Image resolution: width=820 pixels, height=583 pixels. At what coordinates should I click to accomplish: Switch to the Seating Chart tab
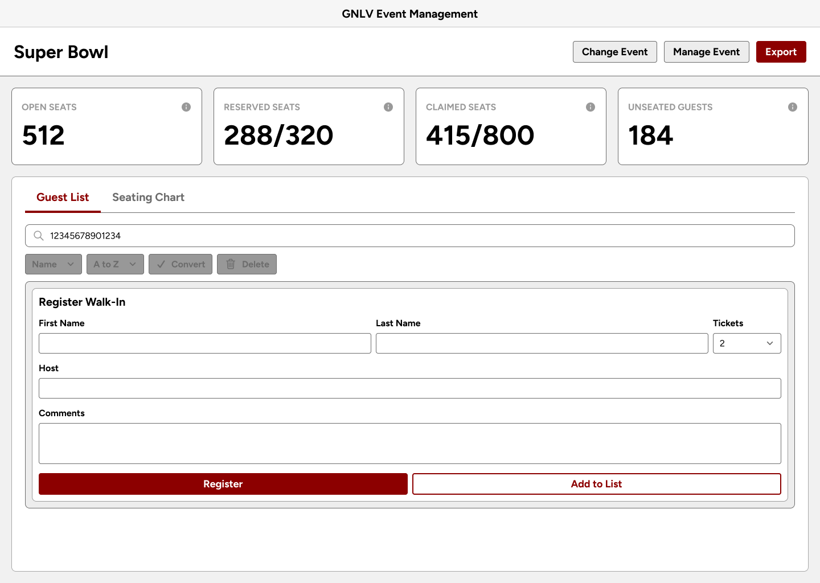148,198
